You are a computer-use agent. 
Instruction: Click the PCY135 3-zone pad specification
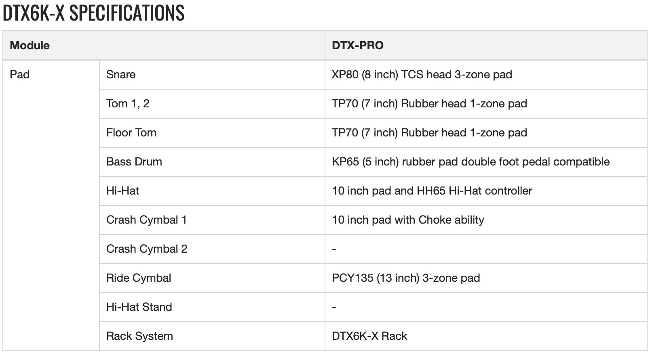point(406,278)
